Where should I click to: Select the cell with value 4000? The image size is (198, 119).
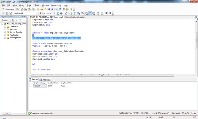(66, 86)
